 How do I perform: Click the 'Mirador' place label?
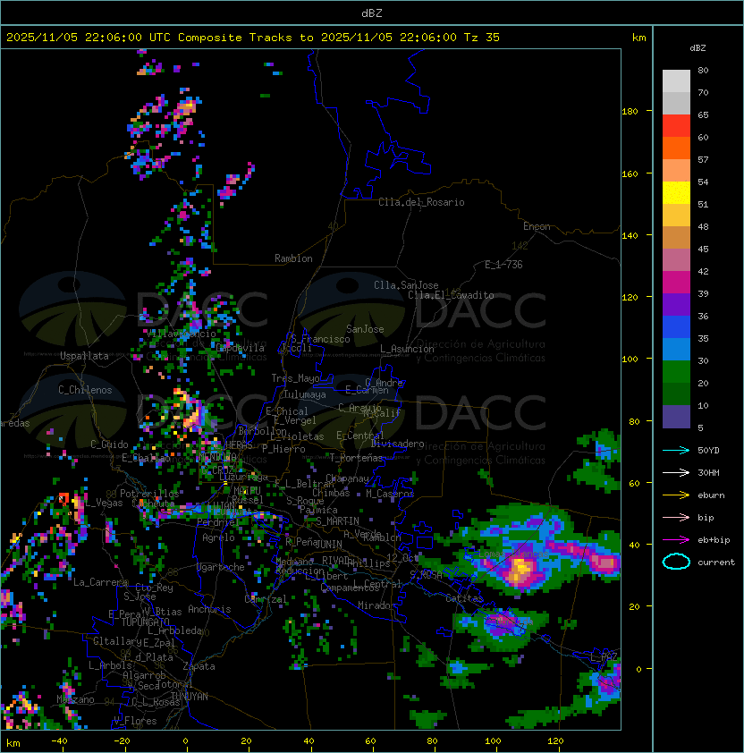pyautogui.click(x=376, y=605)
